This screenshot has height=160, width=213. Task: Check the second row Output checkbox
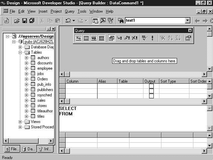pyautogui.click(x=151, y=91)
